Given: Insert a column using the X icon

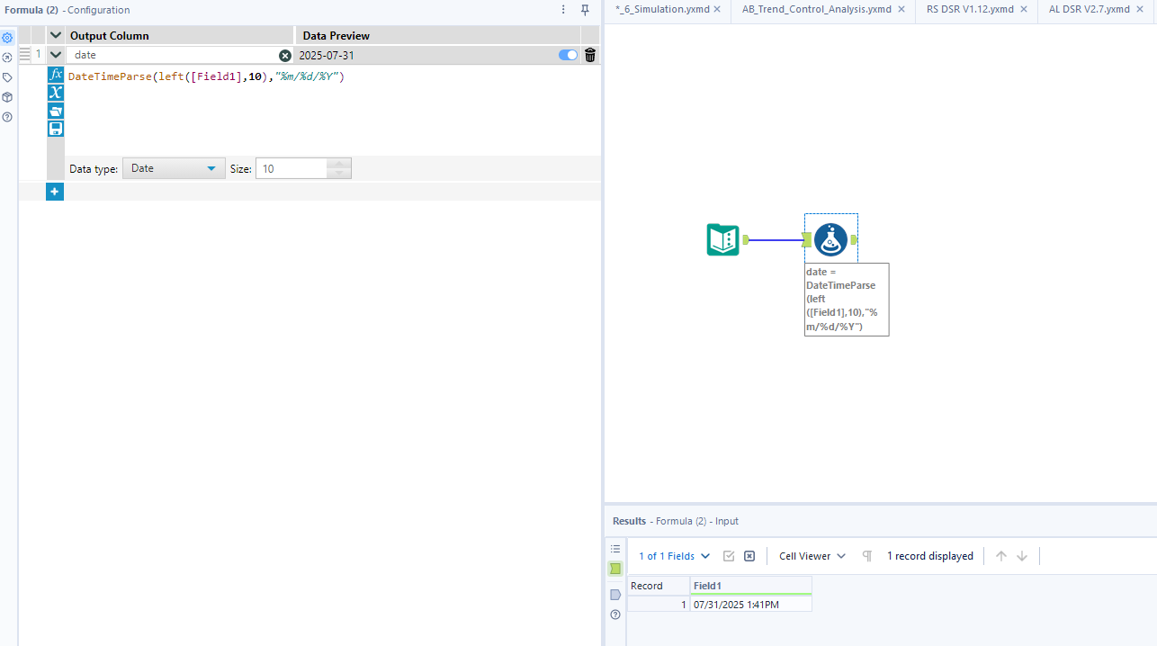Looking at the screenshot, I should pos(55,93).
